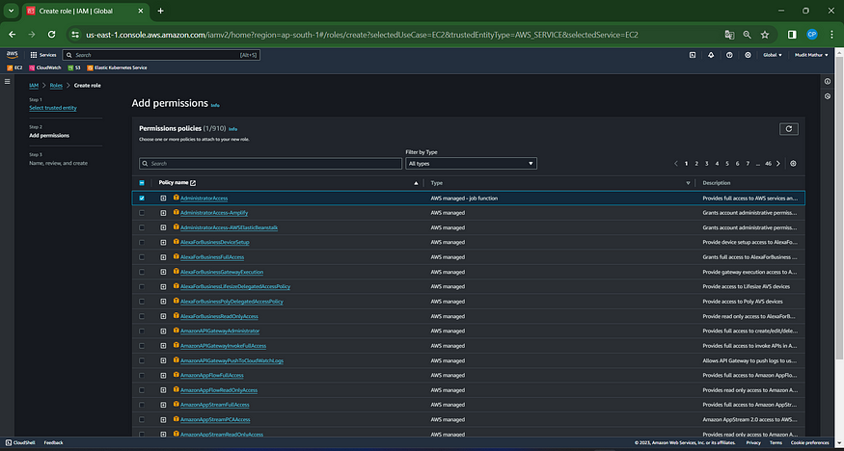Open the notifications bell icon

coord(711,55)
